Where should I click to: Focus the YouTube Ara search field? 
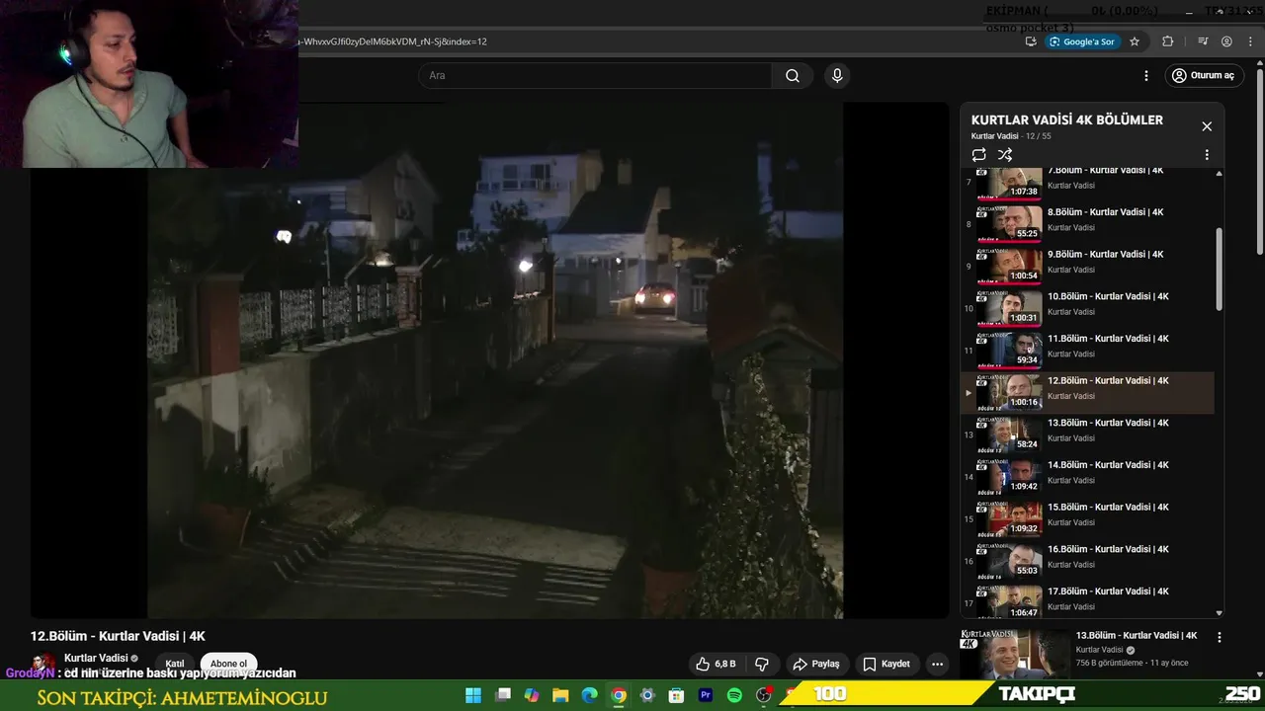[x=595, y=76]
